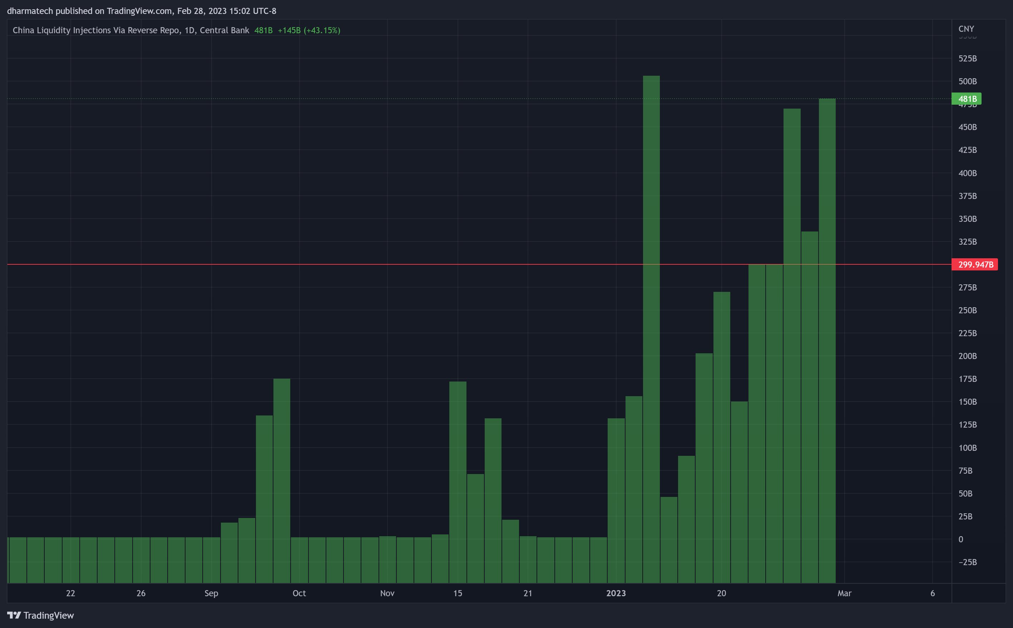
Task: Click the red 299.947B price label
Action: [975, 265]
